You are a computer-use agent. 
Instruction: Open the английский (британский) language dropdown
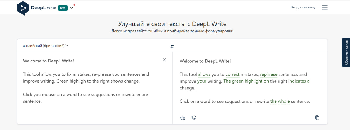point(45,46)
